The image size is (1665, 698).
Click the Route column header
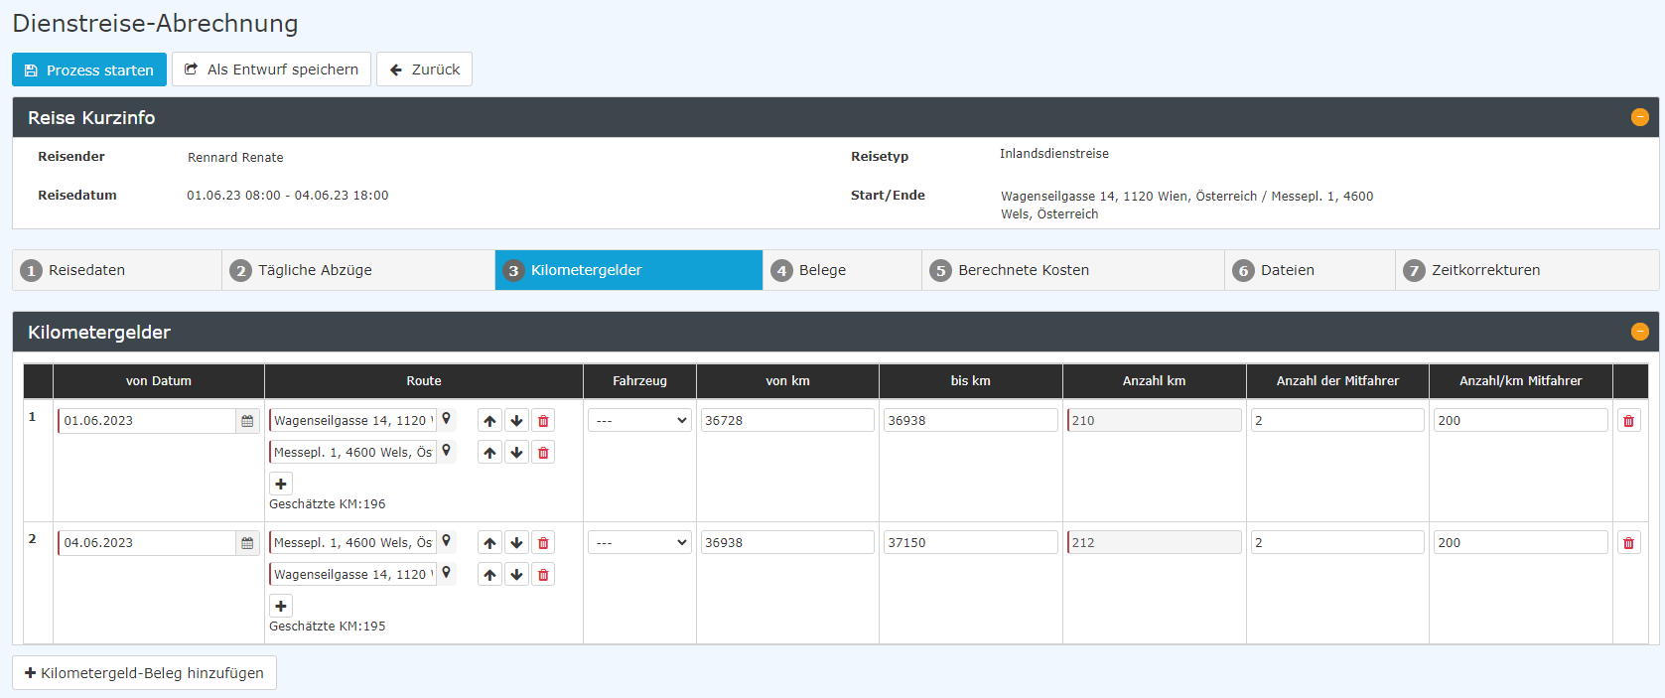click(424, 381)
